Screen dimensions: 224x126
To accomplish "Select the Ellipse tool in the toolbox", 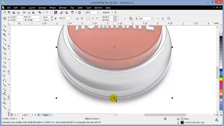I will 4,57.
